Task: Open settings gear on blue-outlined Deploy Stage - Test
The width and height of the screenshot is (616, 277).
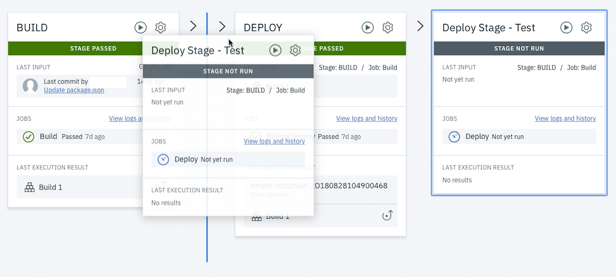Action: click(x=587, y=27)
